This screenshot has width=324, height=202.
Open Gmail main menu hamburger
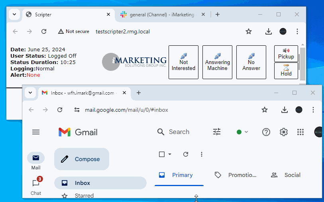36,132
